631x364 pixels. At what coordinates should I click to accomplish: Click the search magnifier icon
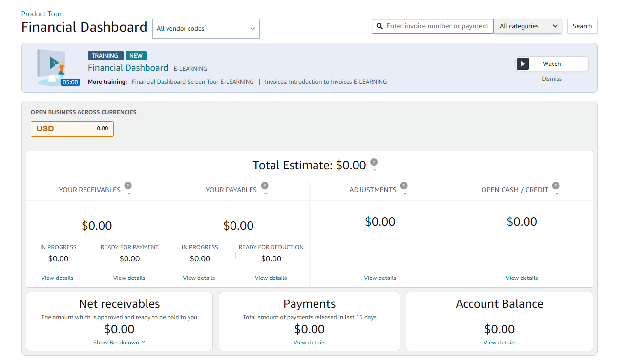(379, 26)
